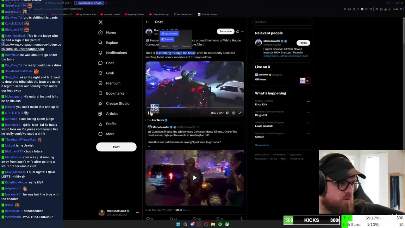This screenshot has width=405, height=228.
Task: Go to Home in X sidebar
Action: coord(107,33)
